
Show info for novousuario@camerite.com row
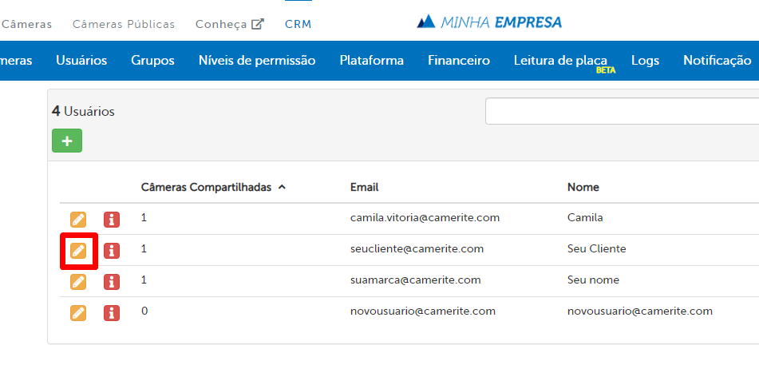point(112,312)
